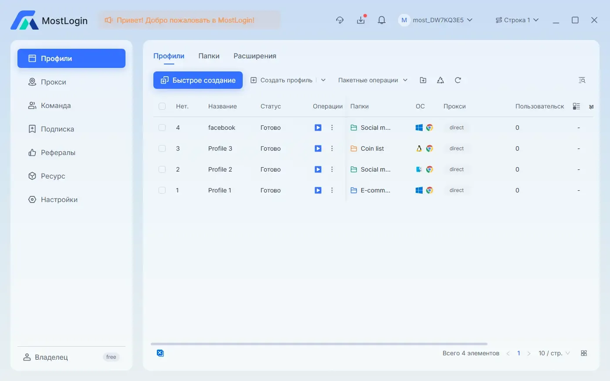The width and height of the screenshot is (610, 381).
Task: Switch to the Расширения tab
Action: pos(255,56)
